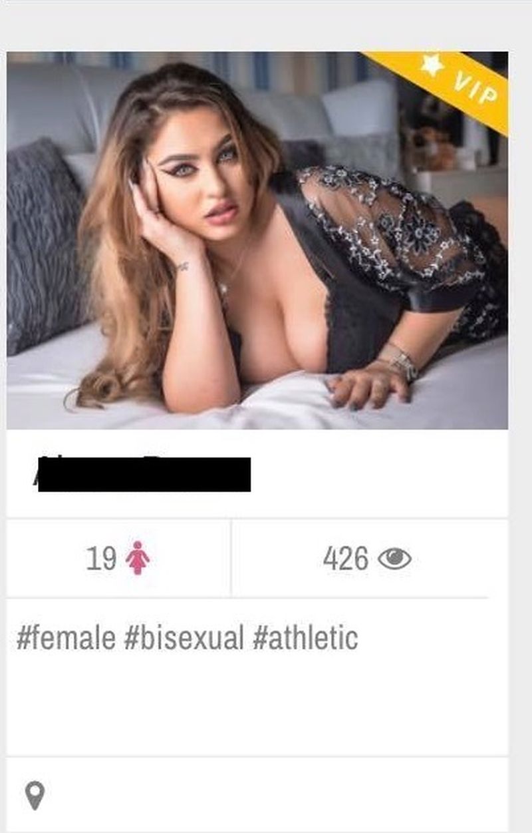The height and width of the screenshot is (833, 532).
Task: Click the 426 view count
Action: [x=346, y=558]
